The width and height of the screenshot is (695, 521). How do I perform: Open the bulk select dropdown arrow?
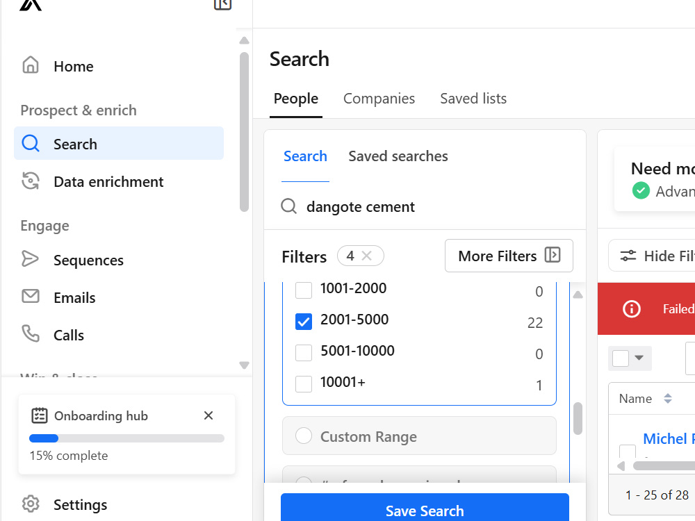click(639, 358)
